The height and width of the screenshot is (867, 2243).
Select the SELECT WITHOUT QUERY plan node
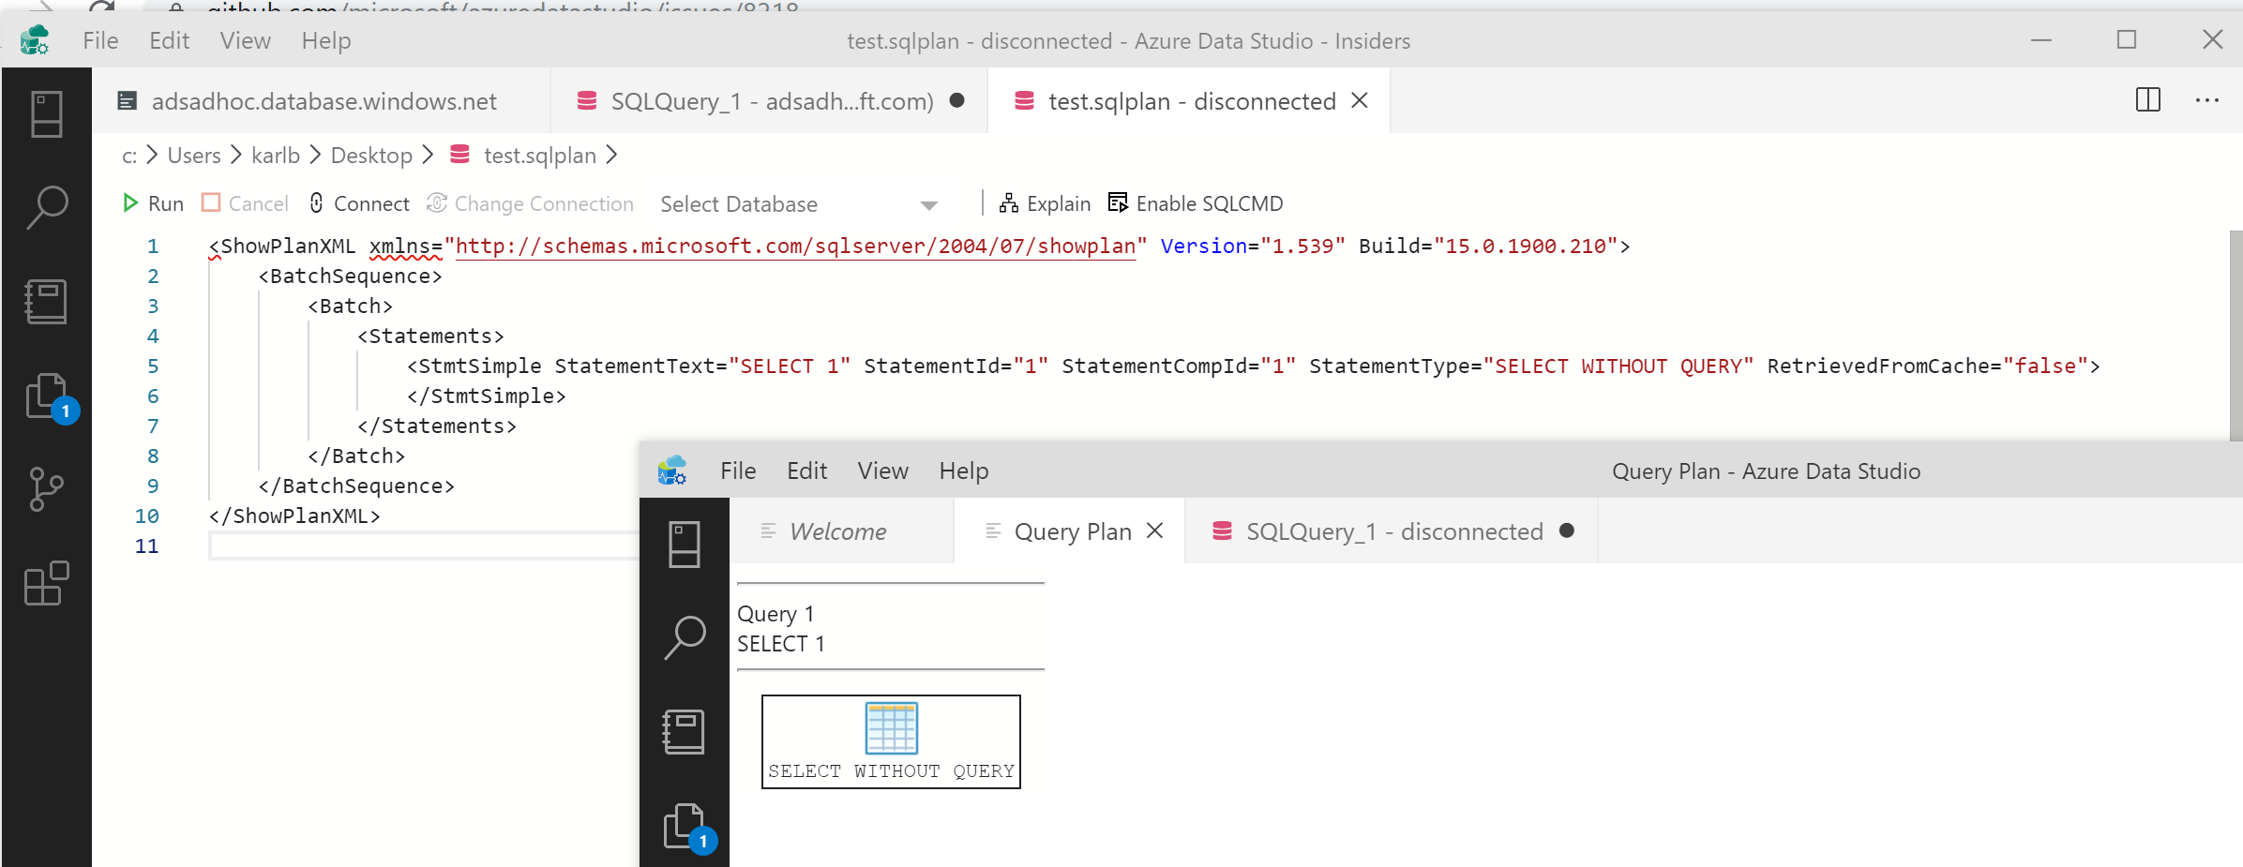[890, 741]
